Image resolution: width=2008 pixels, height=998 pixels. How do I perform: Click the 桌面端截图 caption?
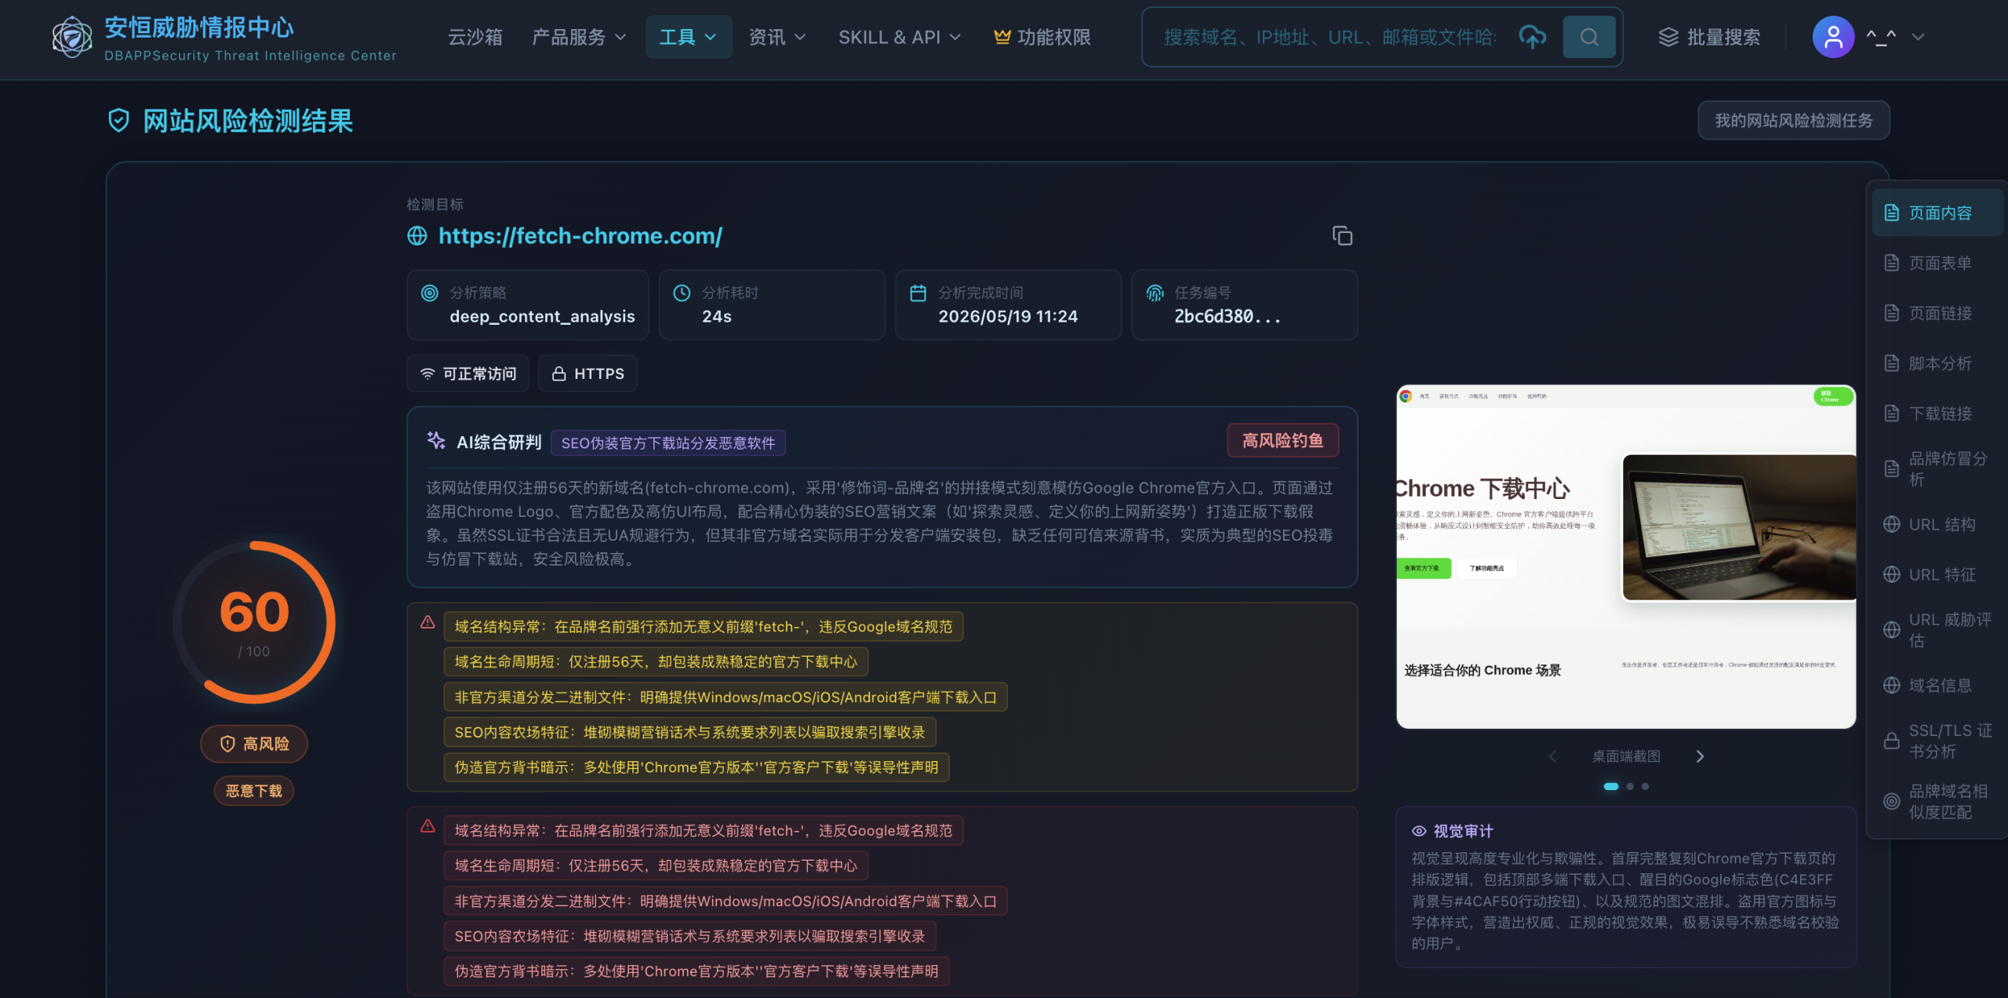coord(1626,756)
